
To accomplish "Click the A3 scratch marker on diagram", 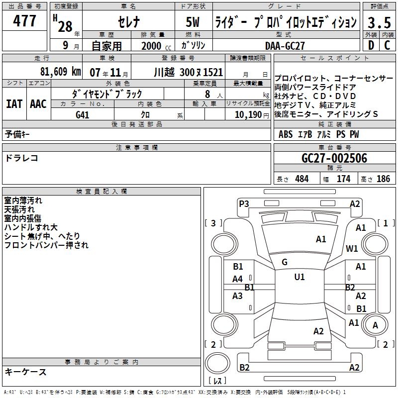I will 238,296.
